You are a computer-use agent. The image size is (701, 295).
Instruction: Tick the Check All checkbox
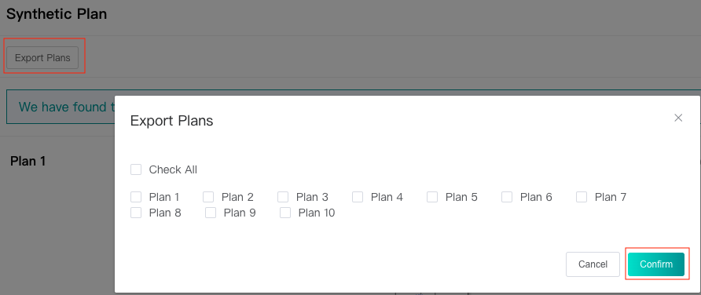click(x=136, y=169)
